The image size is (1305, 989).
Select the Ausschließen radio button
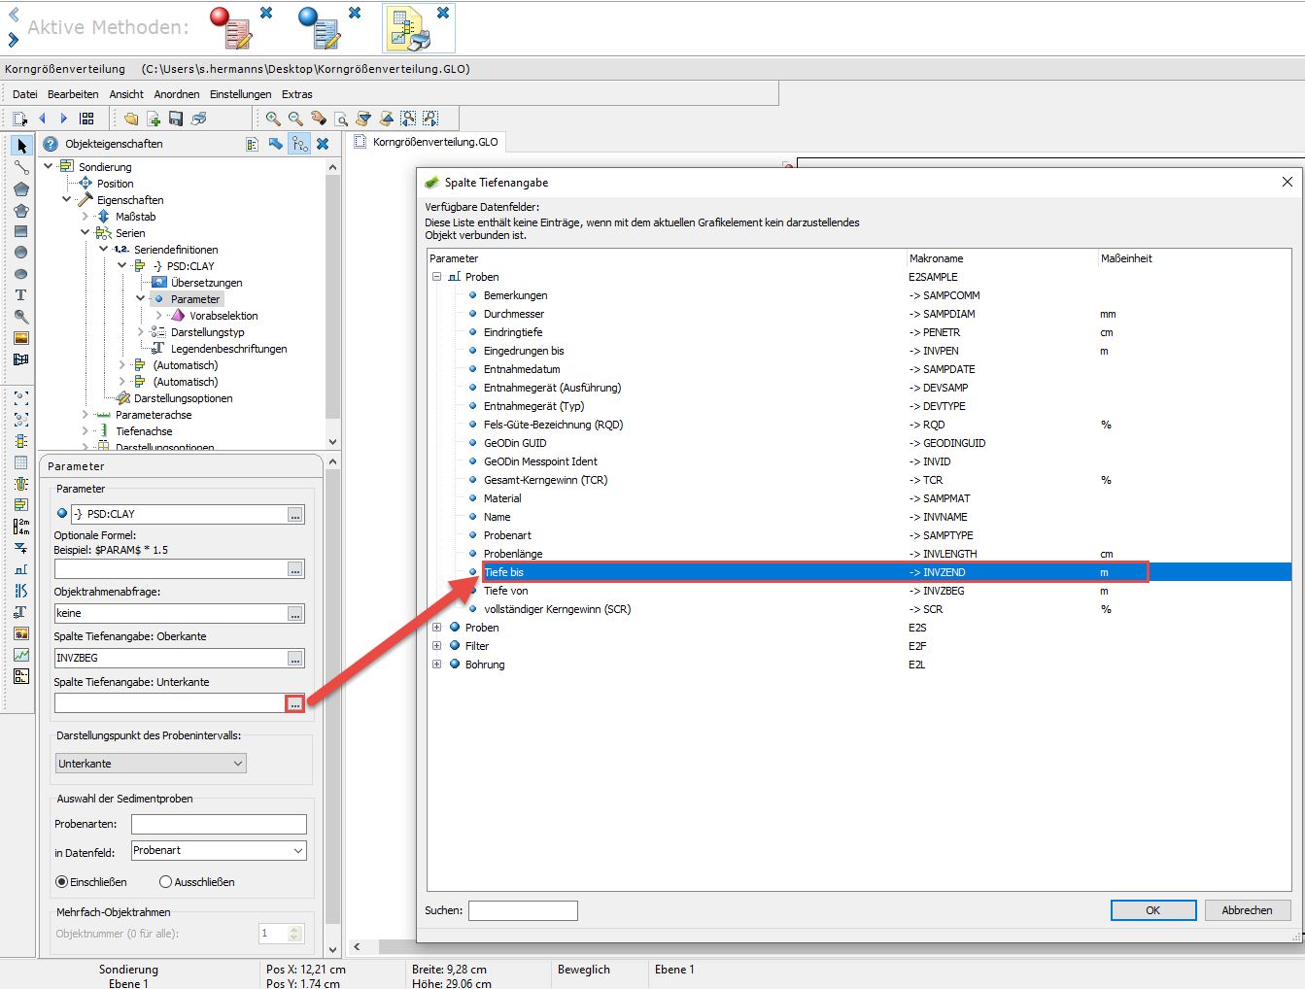click(165, 882)
